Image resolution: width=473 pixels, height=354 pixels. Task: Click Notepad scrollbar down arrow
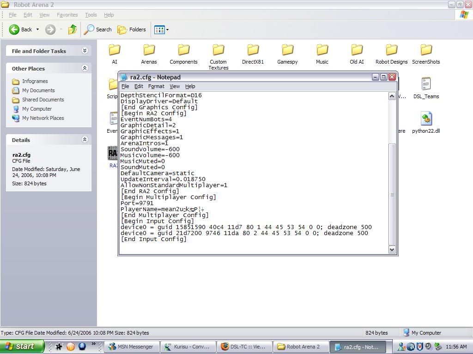[x=392, y=249]
